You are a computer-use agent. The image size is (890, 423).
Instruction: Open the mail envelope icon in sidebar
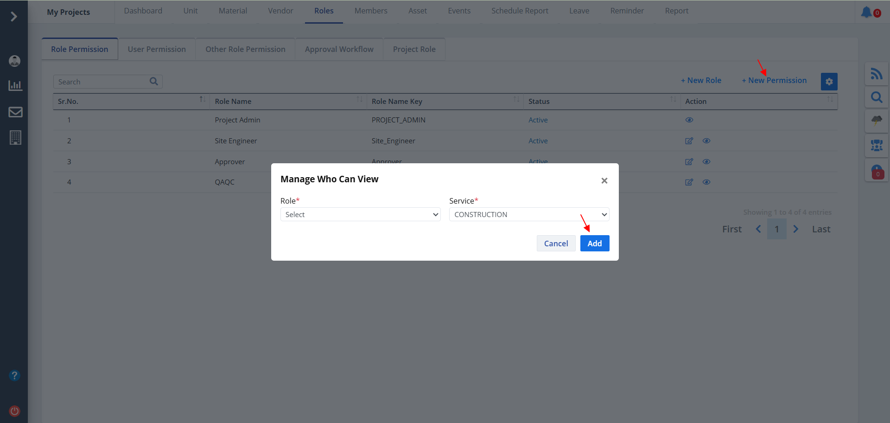(x=15, y=112)
